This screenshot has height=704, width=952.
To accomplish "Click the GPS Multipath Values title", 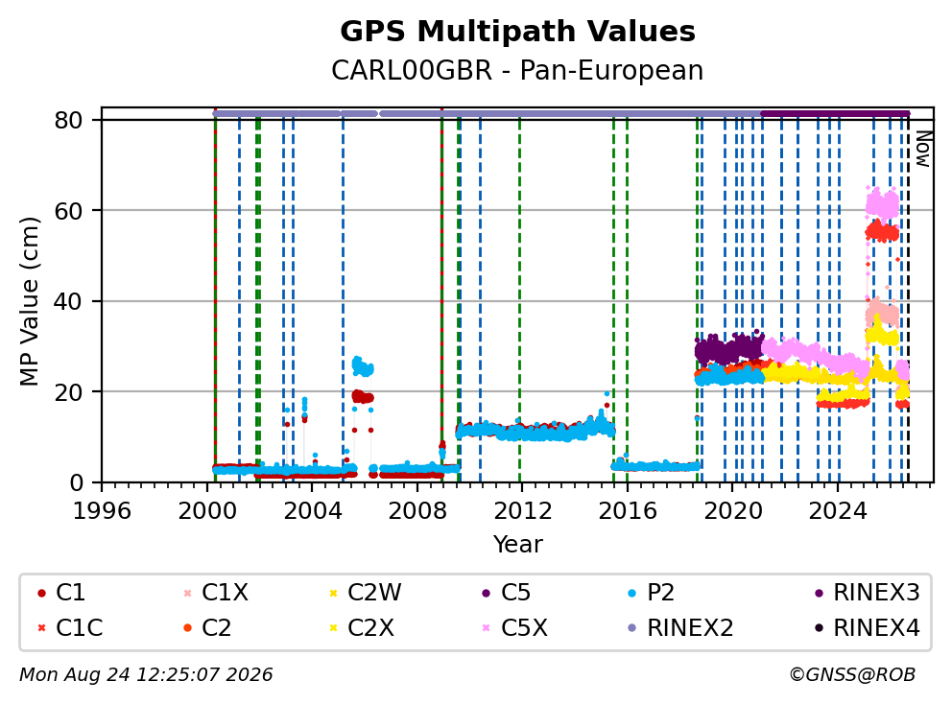I will 517,32.
